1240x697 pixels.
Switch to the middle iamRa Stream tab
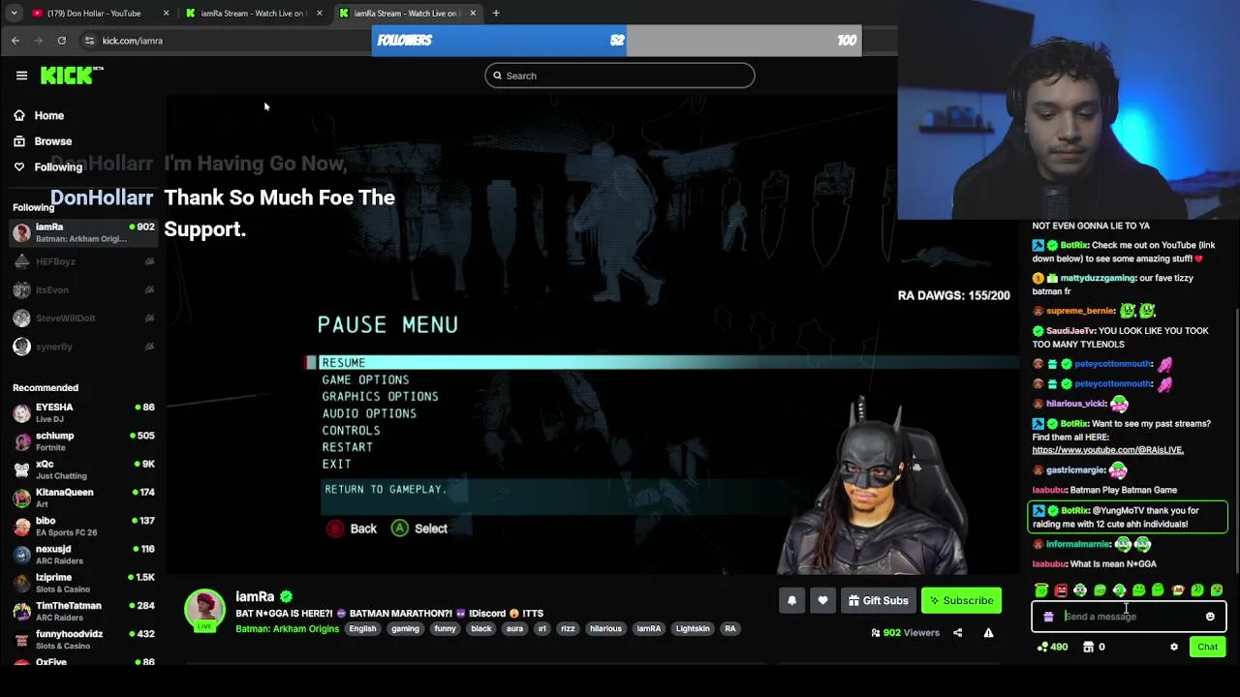coord(254,14)
